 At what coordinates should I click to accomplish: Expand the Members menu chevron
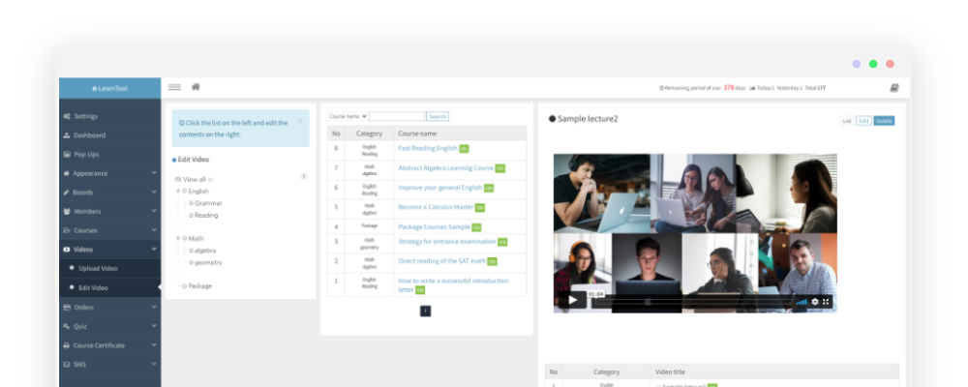[154, 211]
